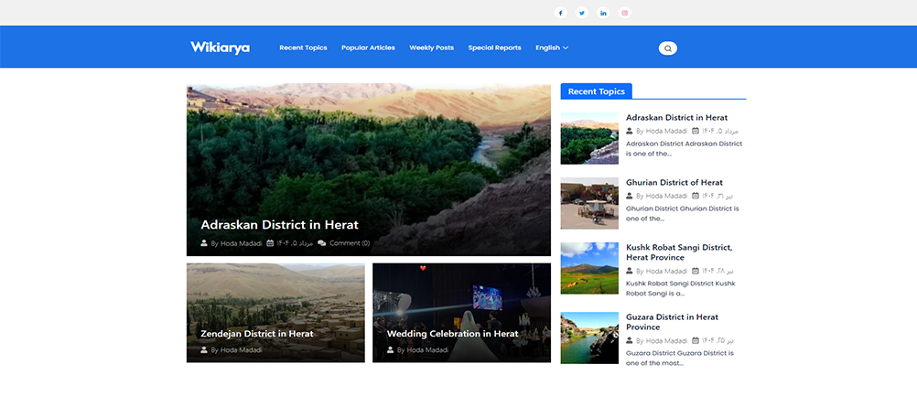Expand the English language dropdown
This screenshot has height=396, width=917.
(x=552, y=48)
